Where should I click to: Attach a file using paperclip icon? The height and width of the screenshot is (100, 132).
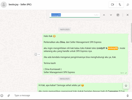9,96
